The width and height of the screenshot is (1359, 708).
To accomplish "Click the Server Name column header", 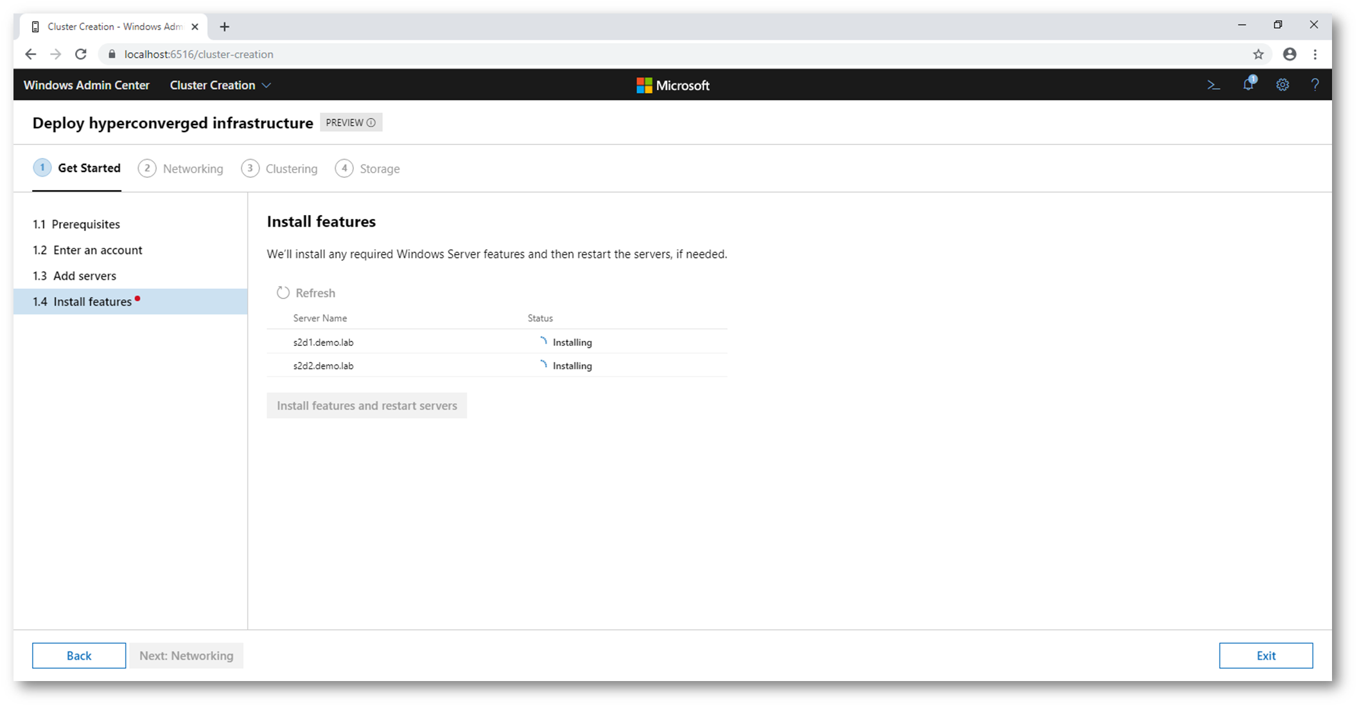I will [x=320, y=318].
